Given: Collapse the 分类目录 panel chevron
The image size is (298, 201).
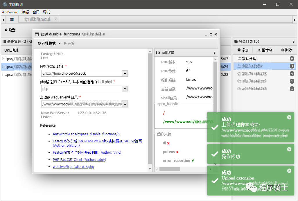Looking at the screenshot, I should [293, 42].
